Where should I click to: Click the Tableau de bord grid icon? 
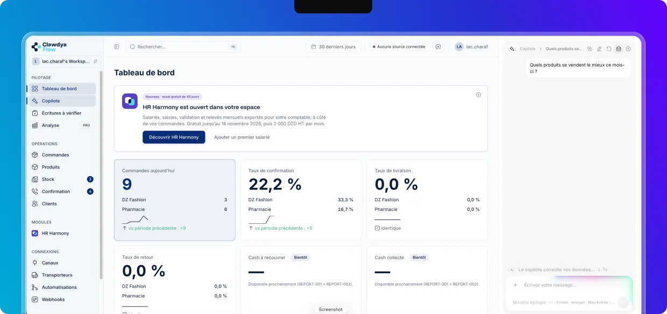(x=35, y=89)
